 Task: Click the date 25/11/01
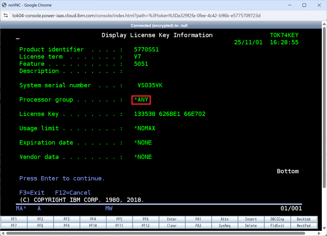point(248,42)
